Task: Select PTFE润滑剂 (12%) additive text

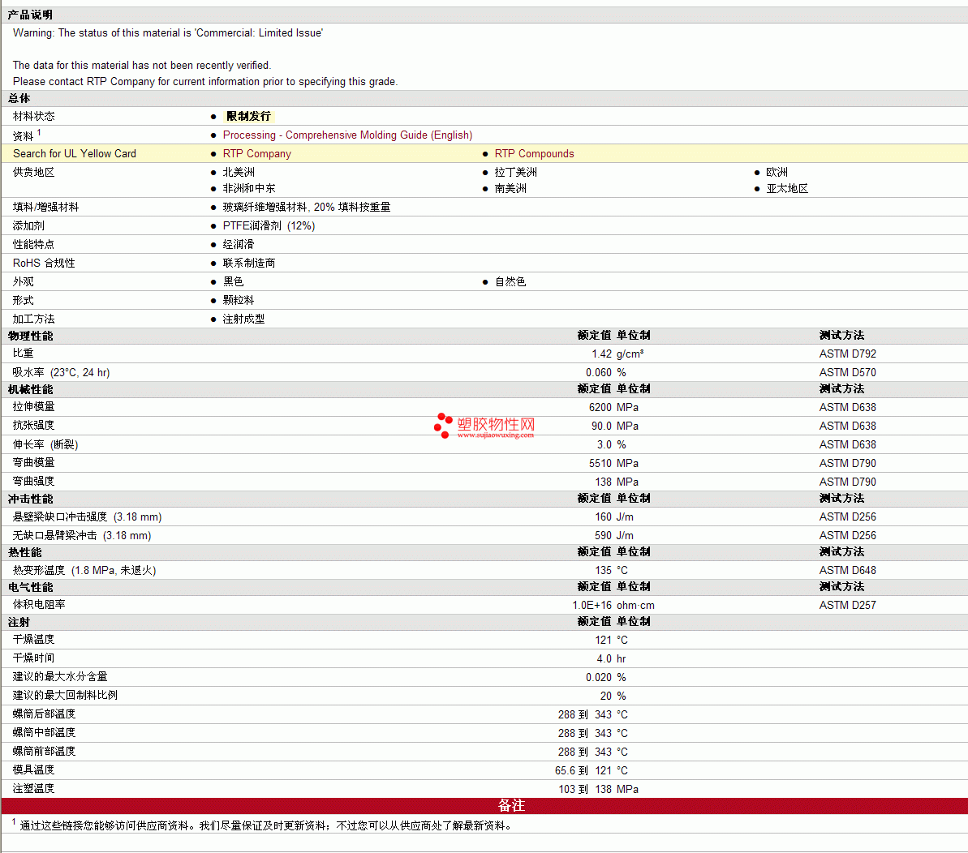Action: pos(269,225)
